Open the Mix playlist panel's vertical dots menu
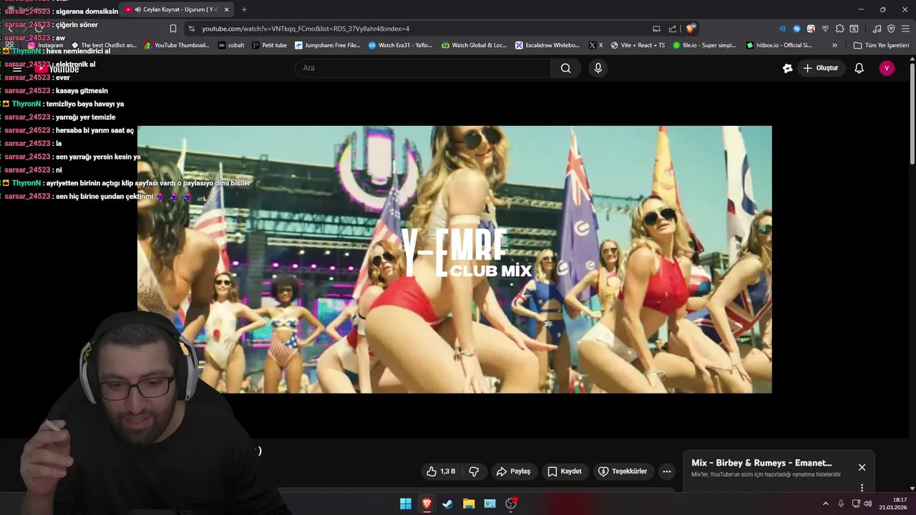The height and width of the screenshot is (515, 916). [x=862, y=488]
